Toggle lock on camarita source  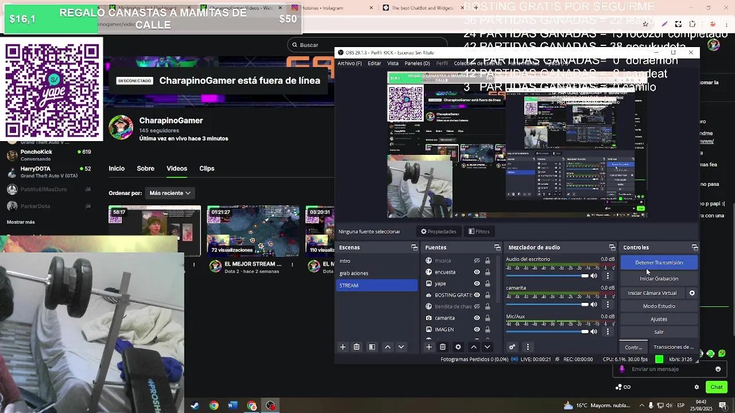[488, 318]
